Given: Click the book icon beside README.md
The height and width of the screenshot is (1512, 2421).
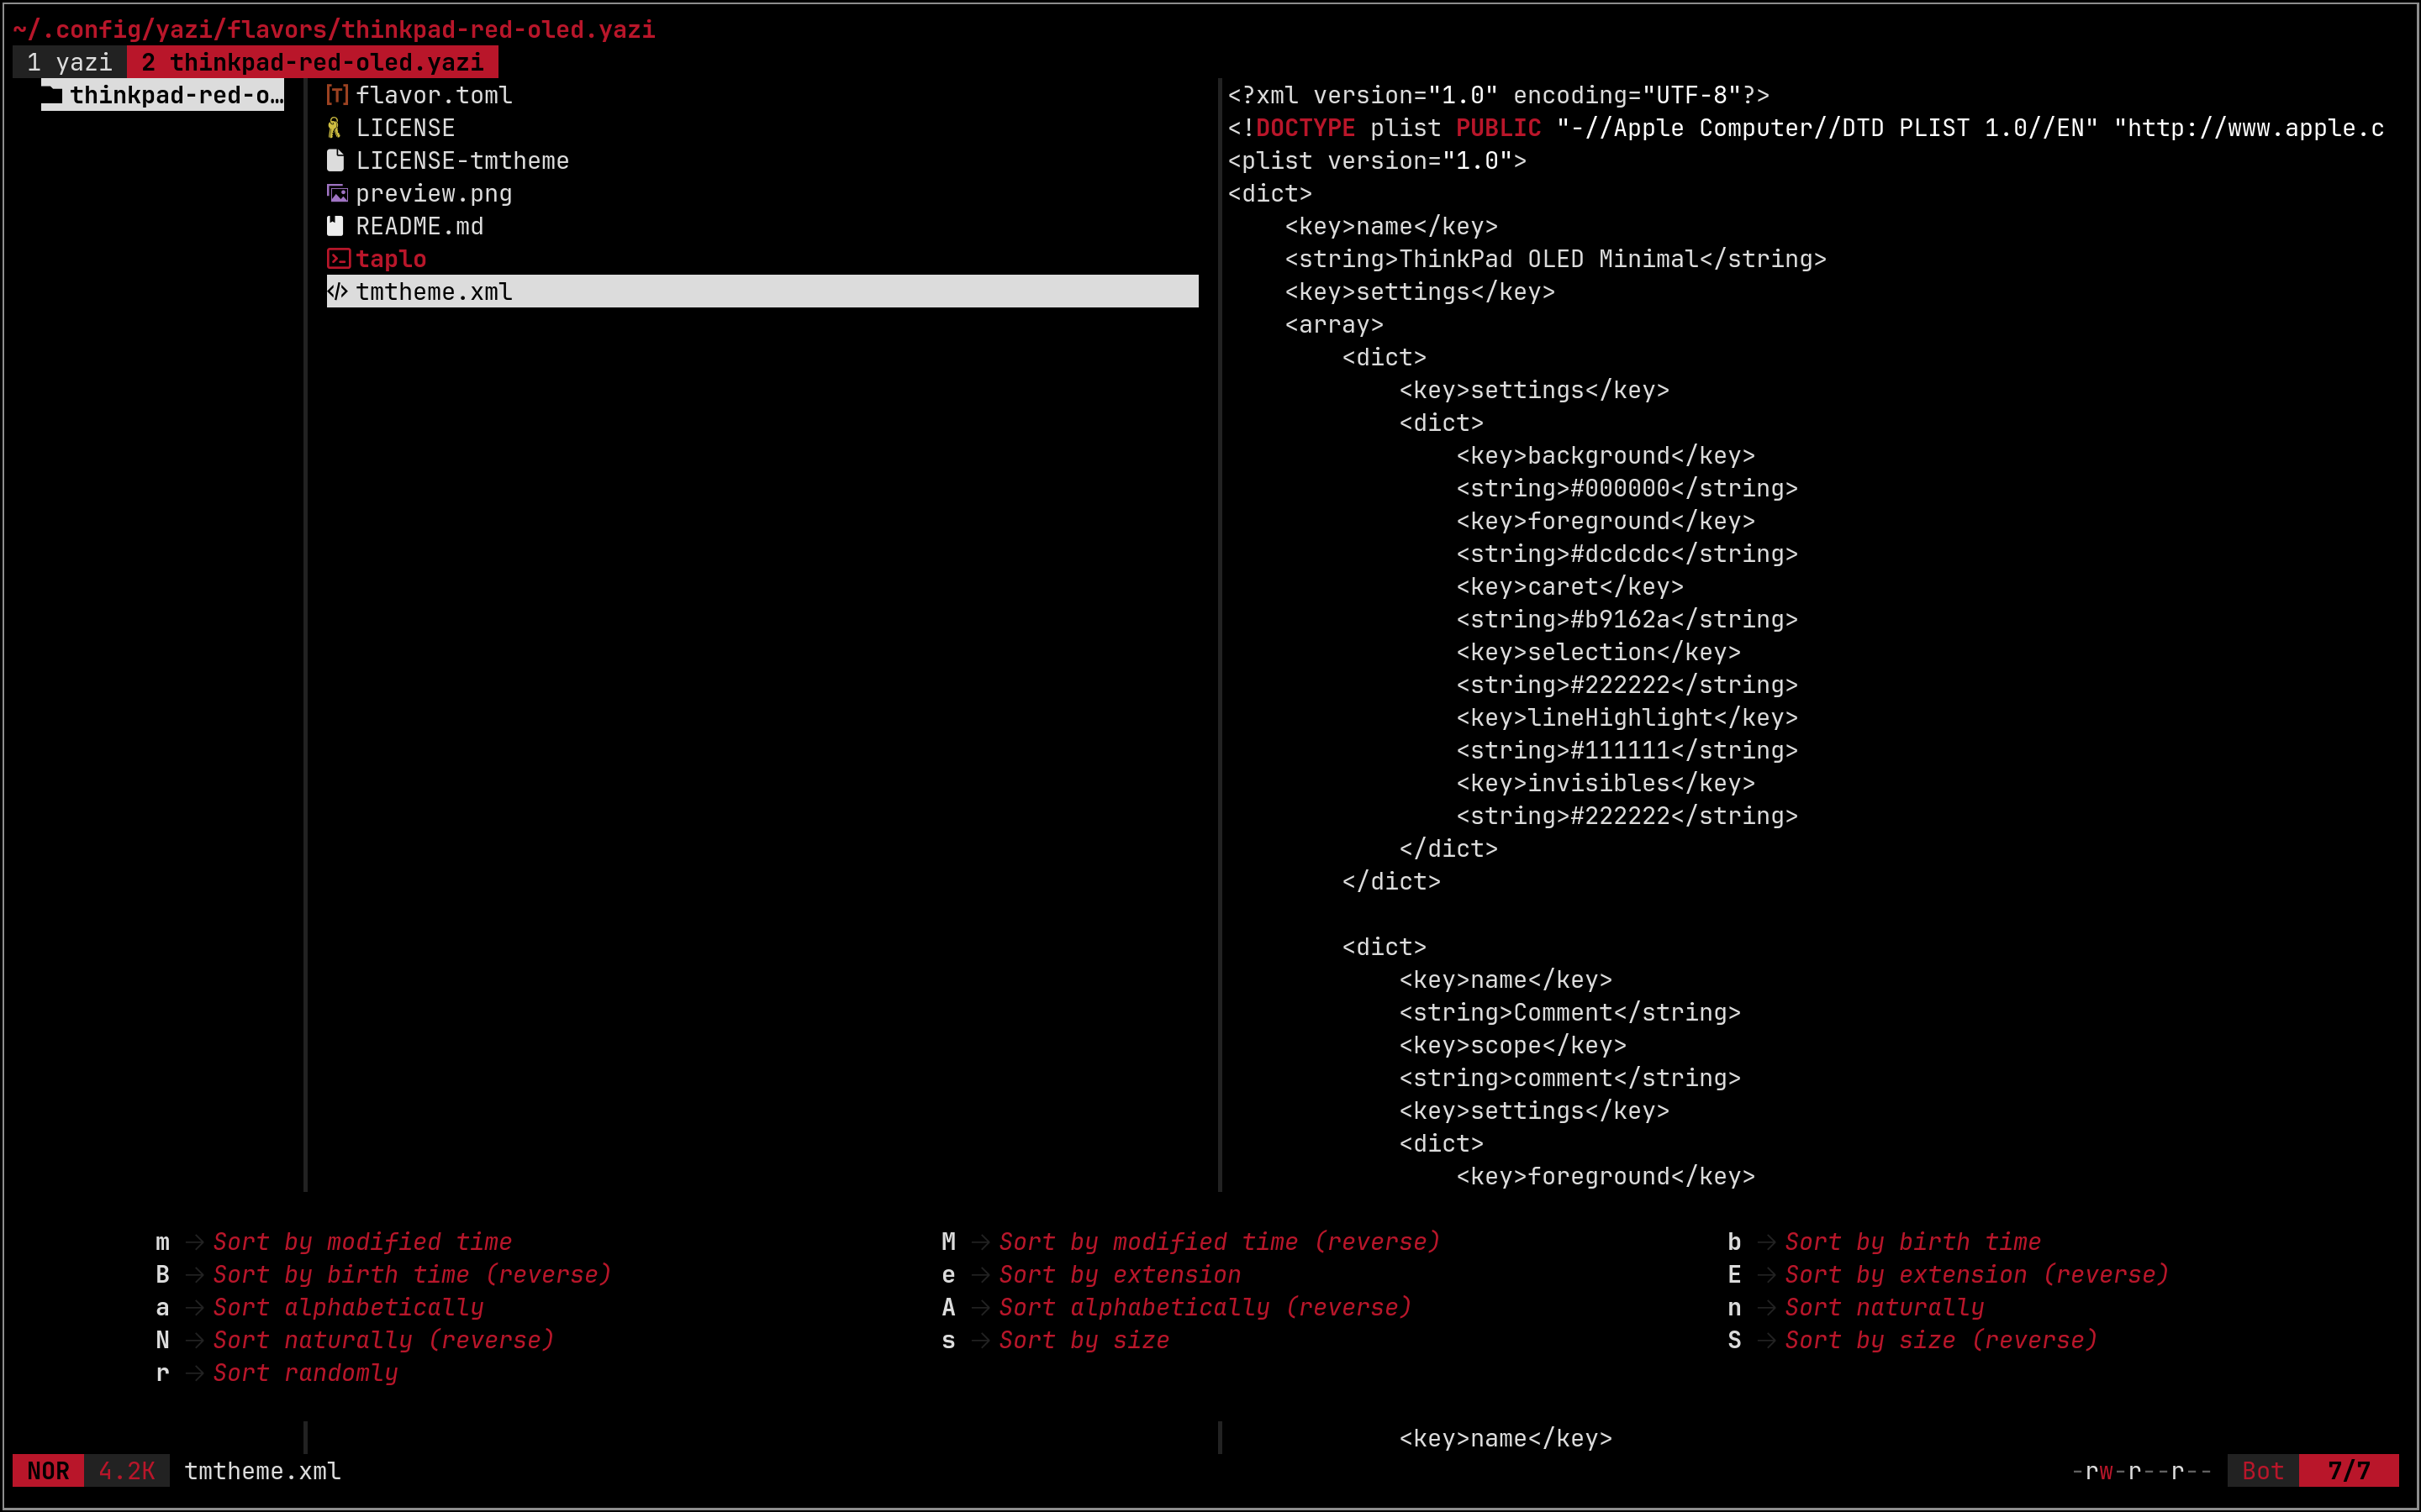Looking at the screenshot, I should [x=335, y=227].
